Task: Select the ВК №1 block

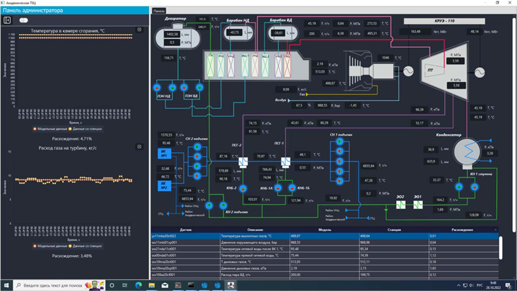Action: coord(164,154)
